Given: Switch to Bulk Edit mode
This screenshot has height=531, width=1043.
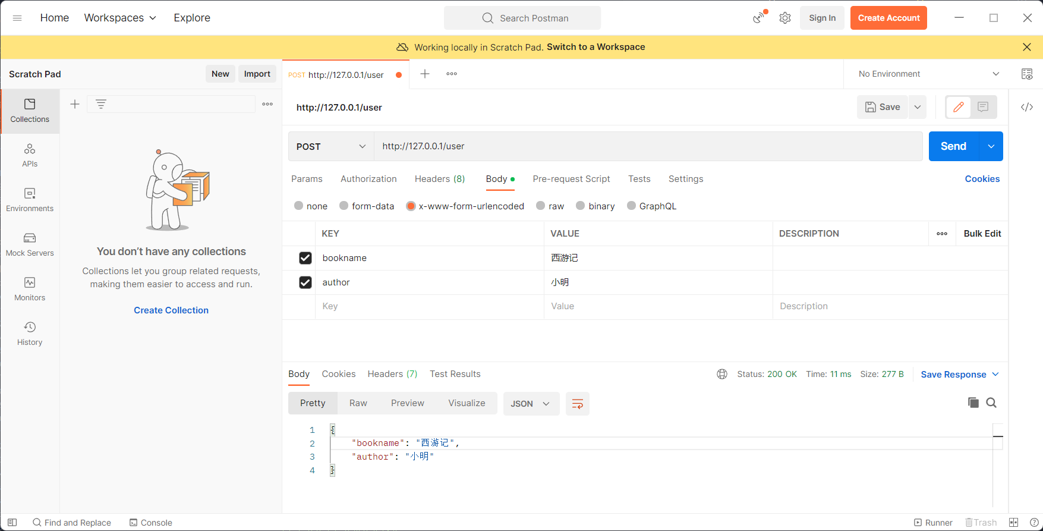Looking at the screenshot, I should point(982,234).
